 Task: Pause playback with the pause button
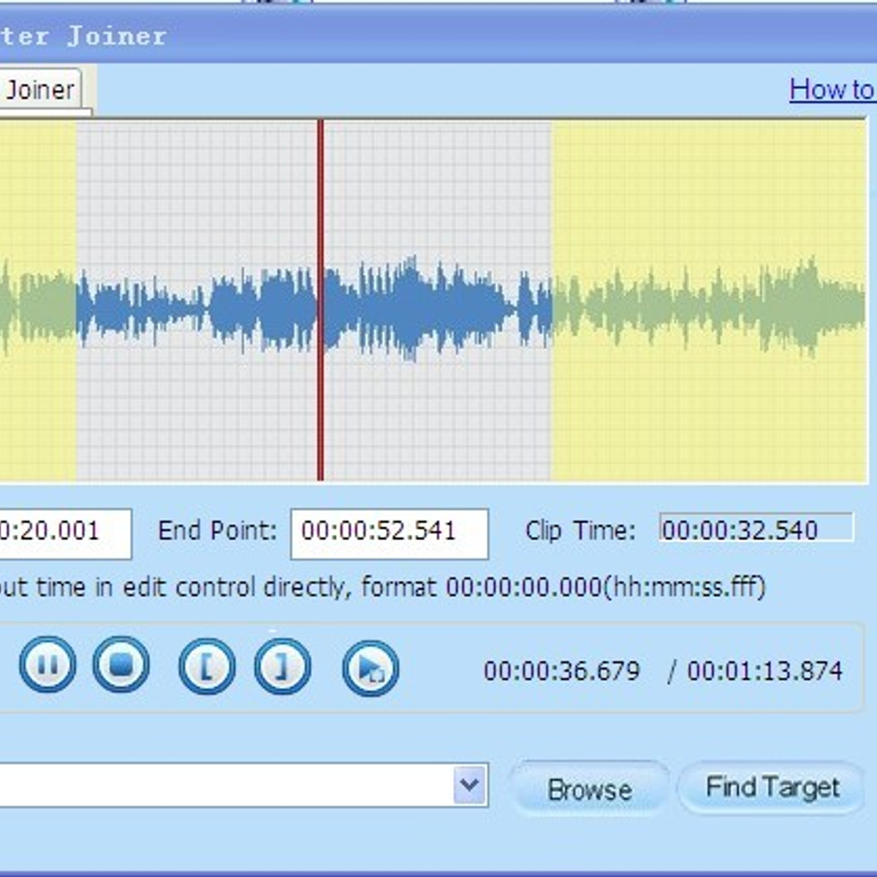(x=48, y=665)
